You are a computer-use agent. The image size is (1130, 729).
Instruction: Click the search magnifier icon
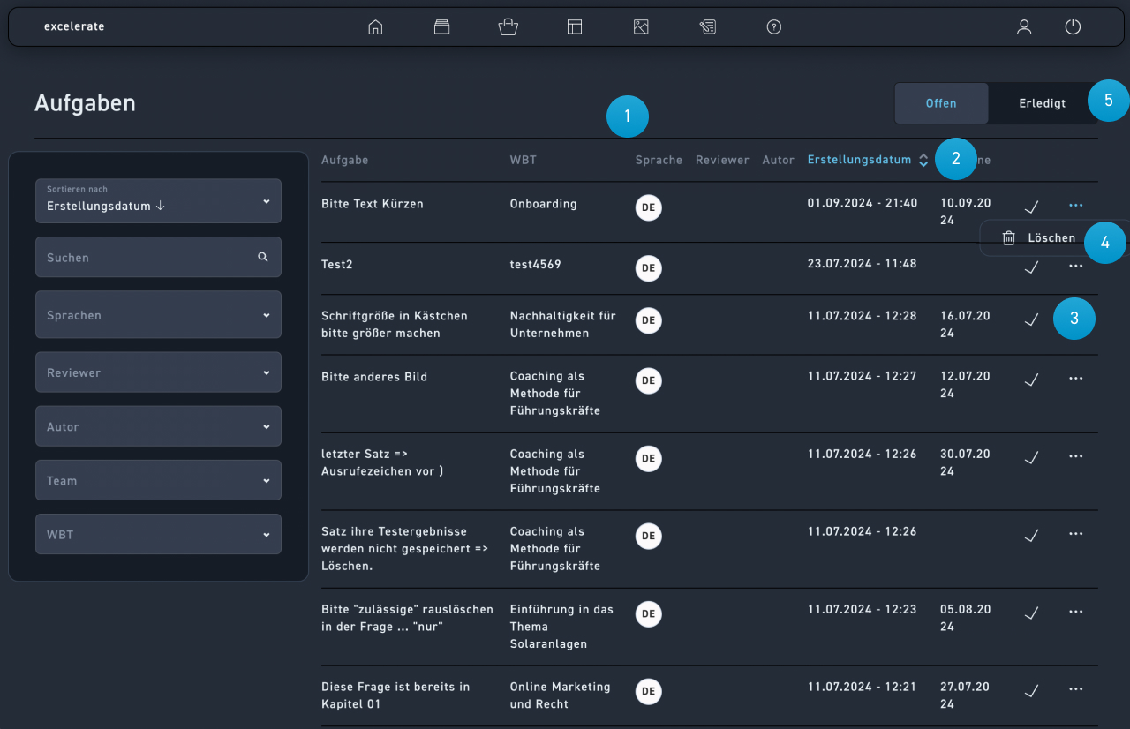point(263,257)
